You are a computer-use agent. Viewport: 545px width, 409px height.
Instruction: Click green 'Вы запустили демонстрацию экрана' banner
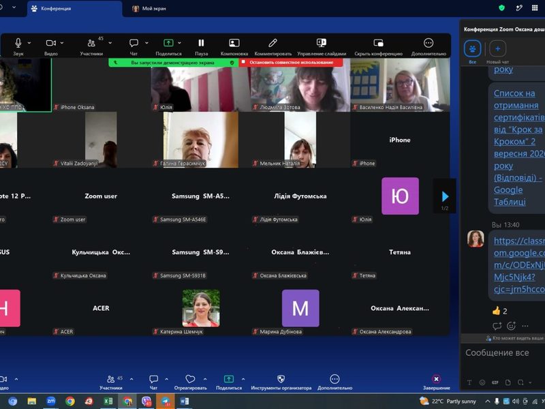click(x=173, y=63)
